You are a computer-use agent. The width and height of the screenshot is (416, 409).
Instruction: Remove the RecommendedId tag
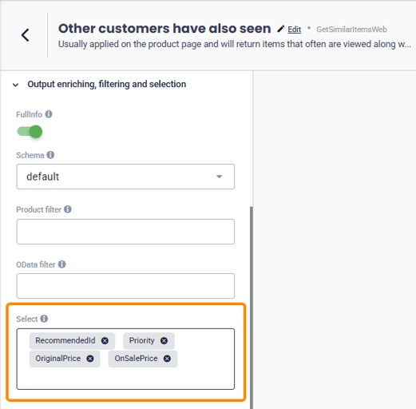(x=105, y=340)
